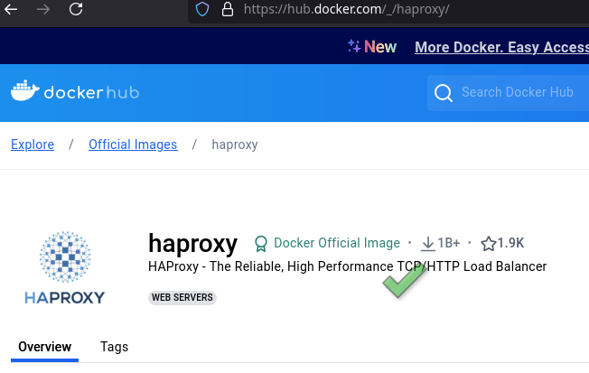Click the 1B+ downloads count

click(448, 243)
